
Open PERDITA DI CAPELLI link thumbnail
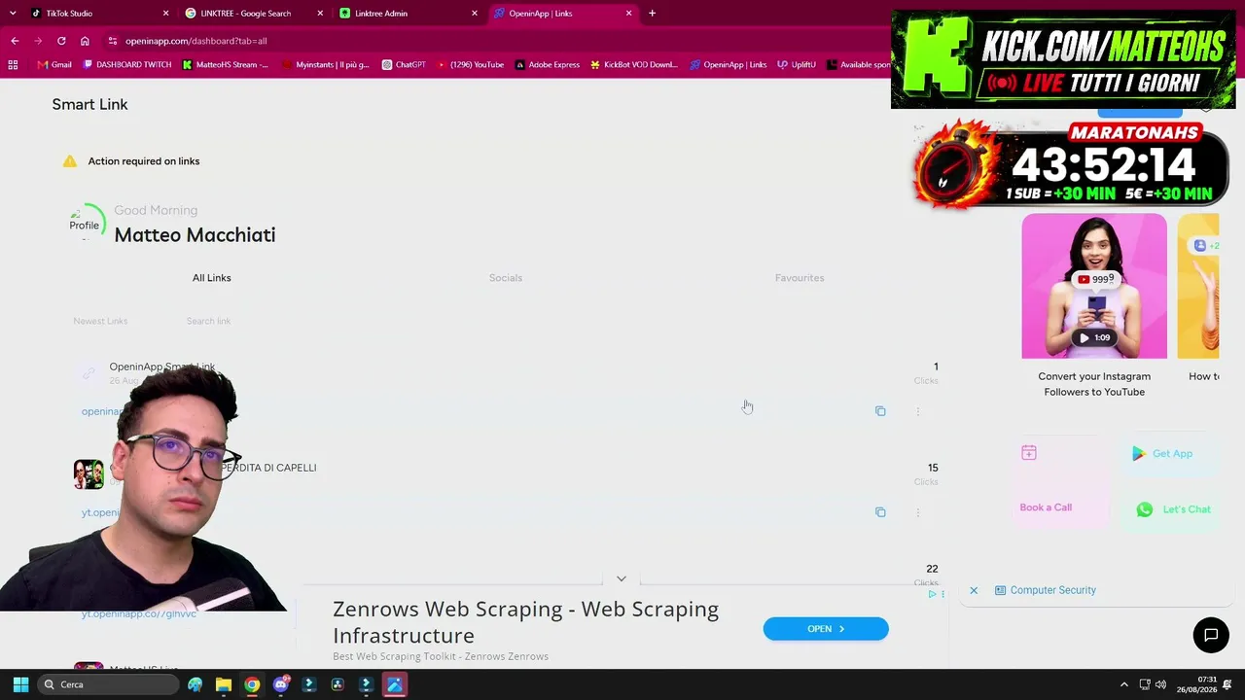(89, 474)
